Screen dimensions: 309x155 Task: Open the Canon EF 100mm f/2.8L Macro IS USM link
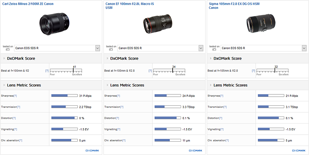[x=130, y=6]
